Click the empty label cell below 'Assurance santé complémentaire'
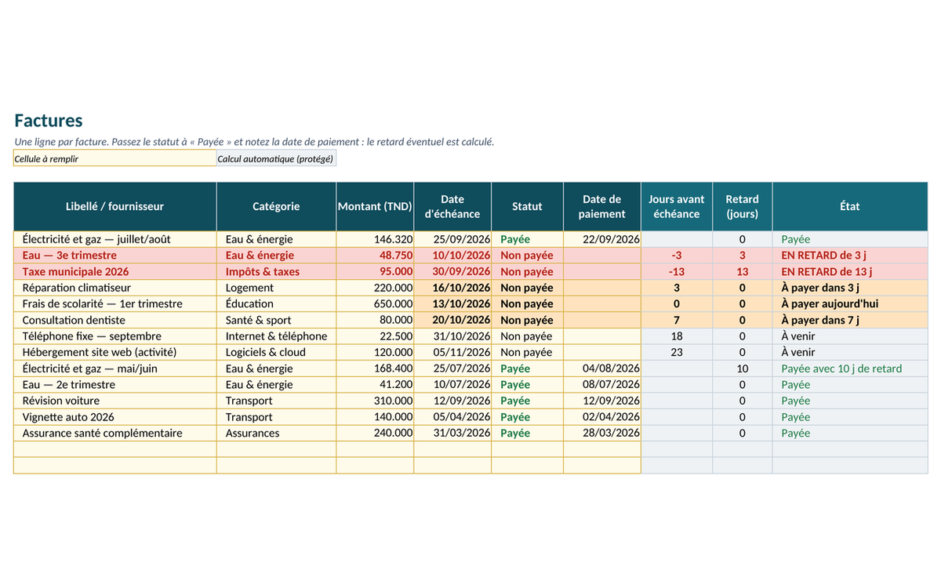Viewport: 941px width, 588px height. tap(114, 449)
